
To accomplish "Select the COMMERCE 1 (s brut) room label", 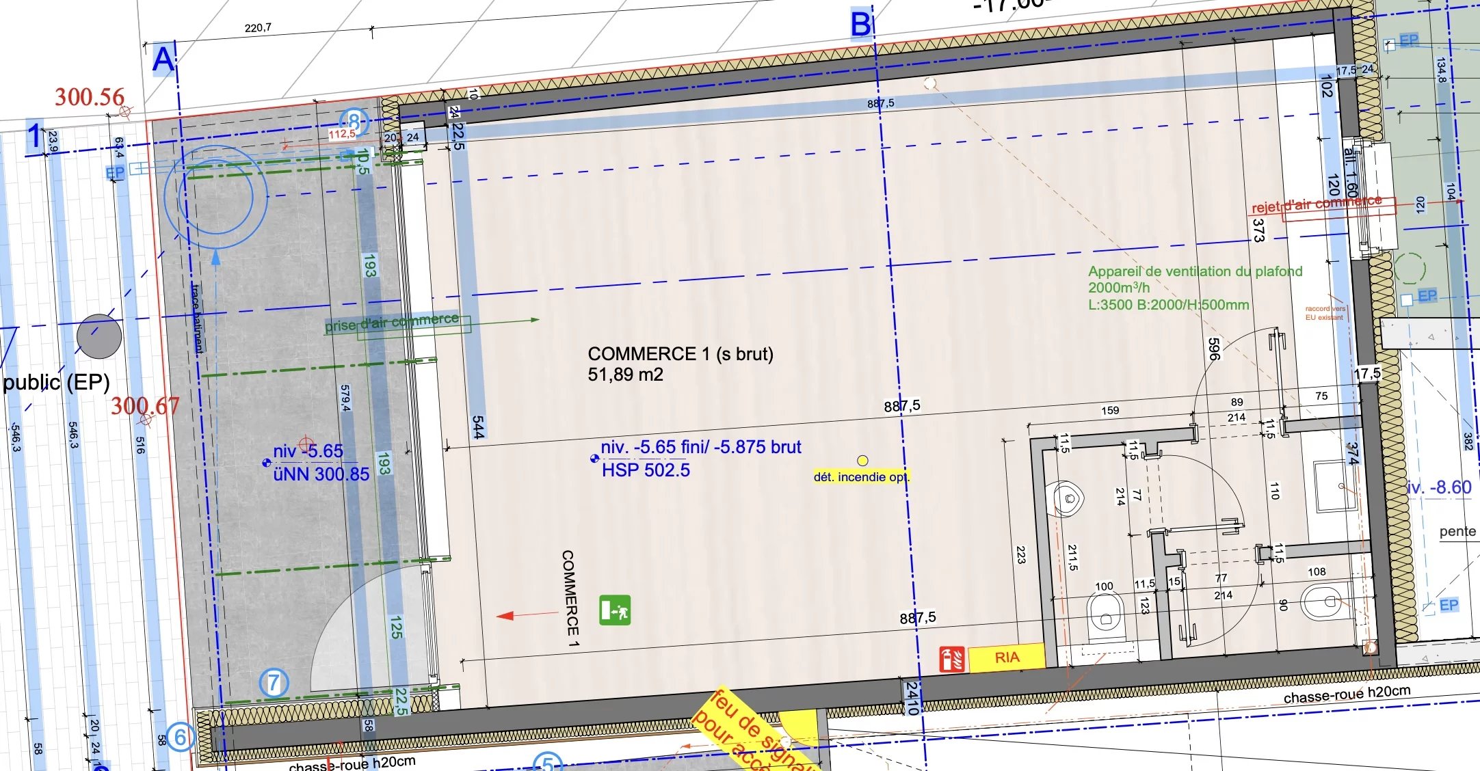I will coord(680,354).
